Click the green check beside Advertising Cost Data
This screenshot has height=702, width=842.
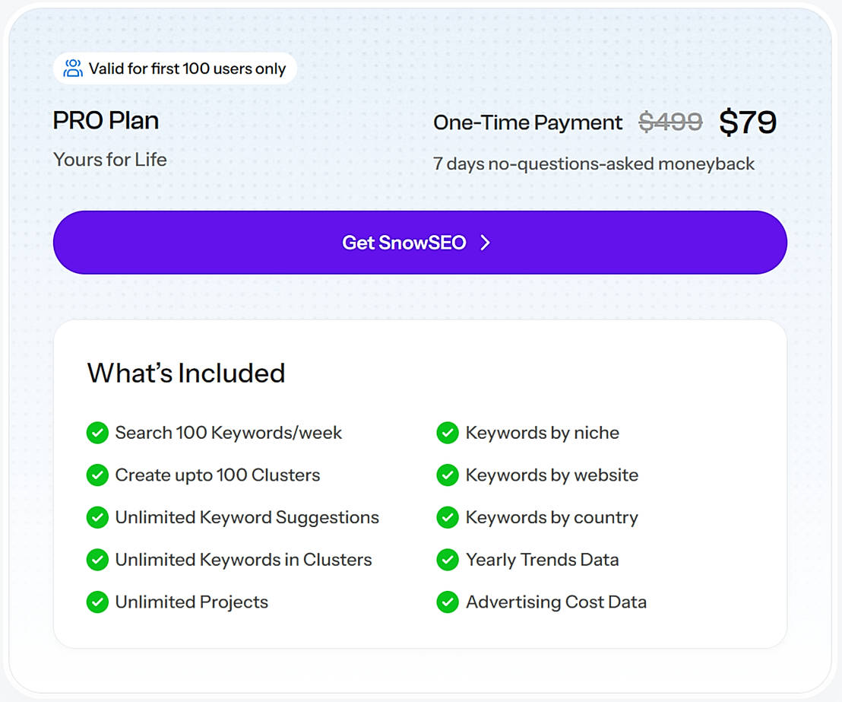click(448, 602)
